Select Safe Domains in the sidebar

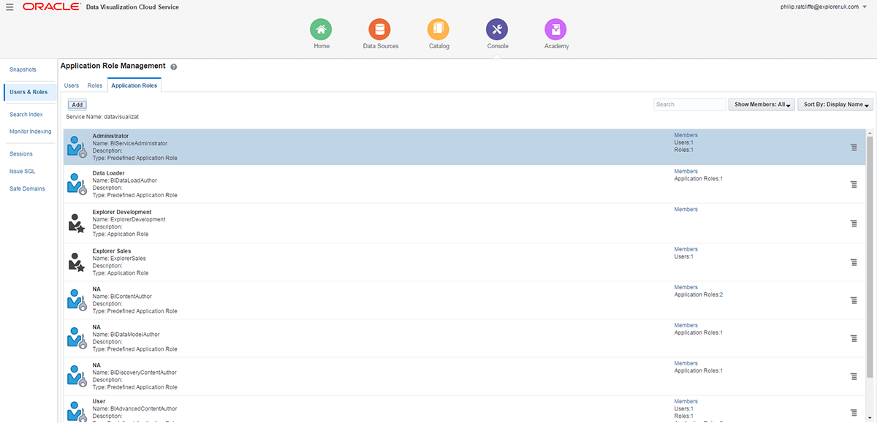[x=27, y=188]
